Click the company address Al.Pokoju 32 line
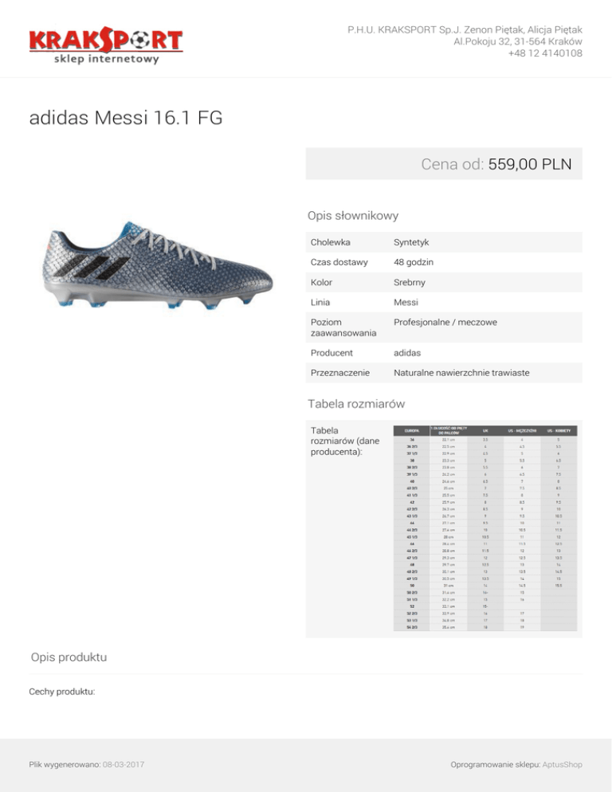 click(517, 41)
